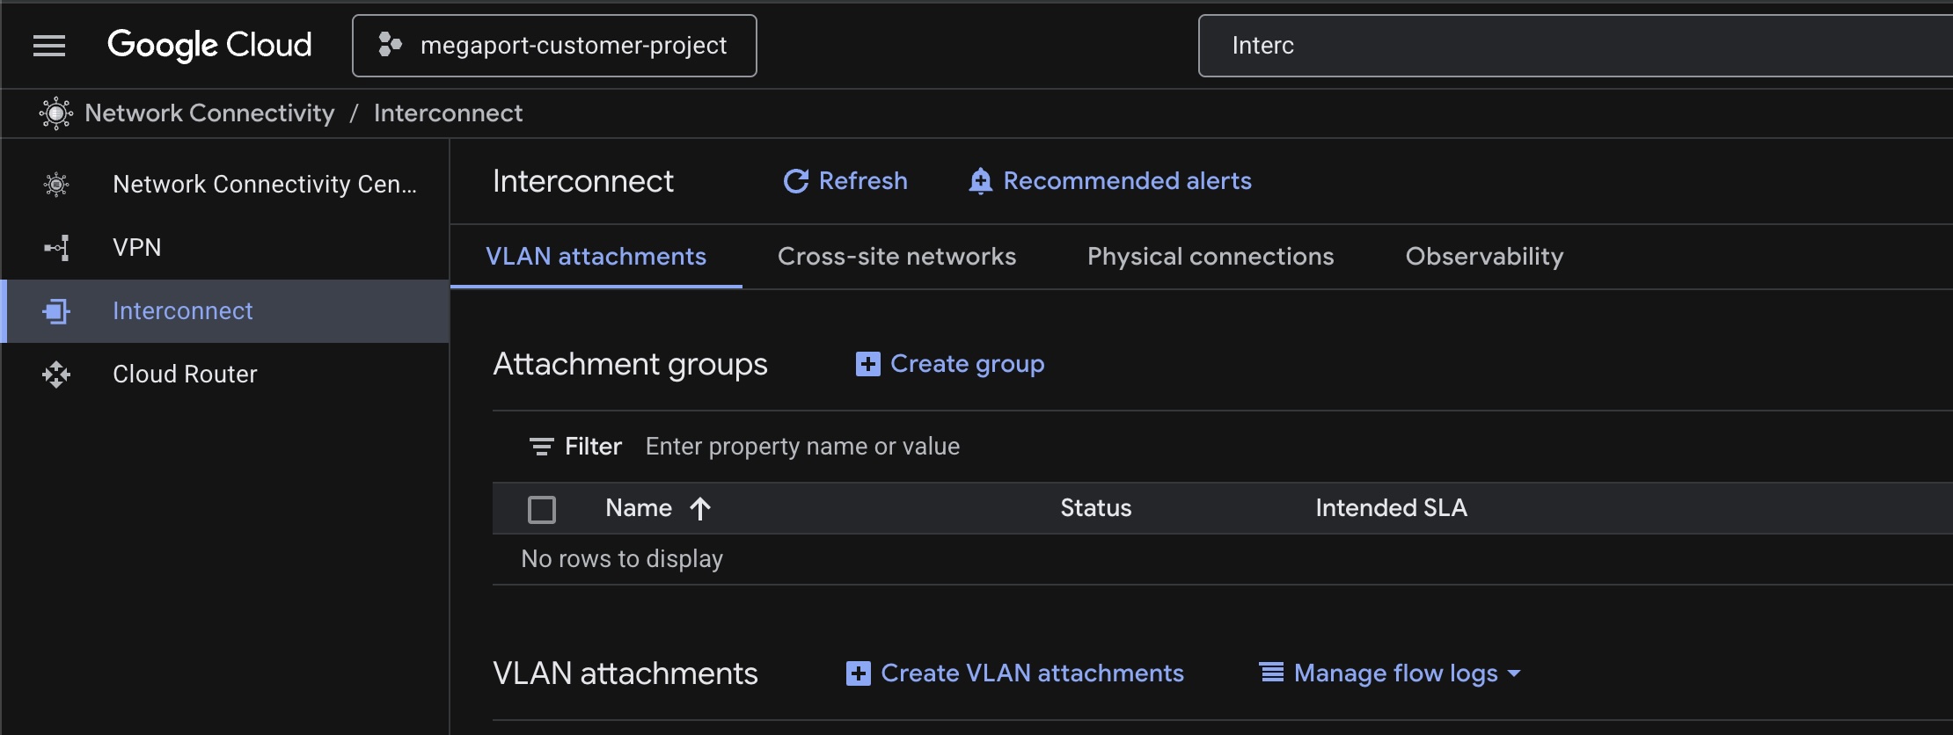Open Cloud Router in the sidebar

(225, 375)
